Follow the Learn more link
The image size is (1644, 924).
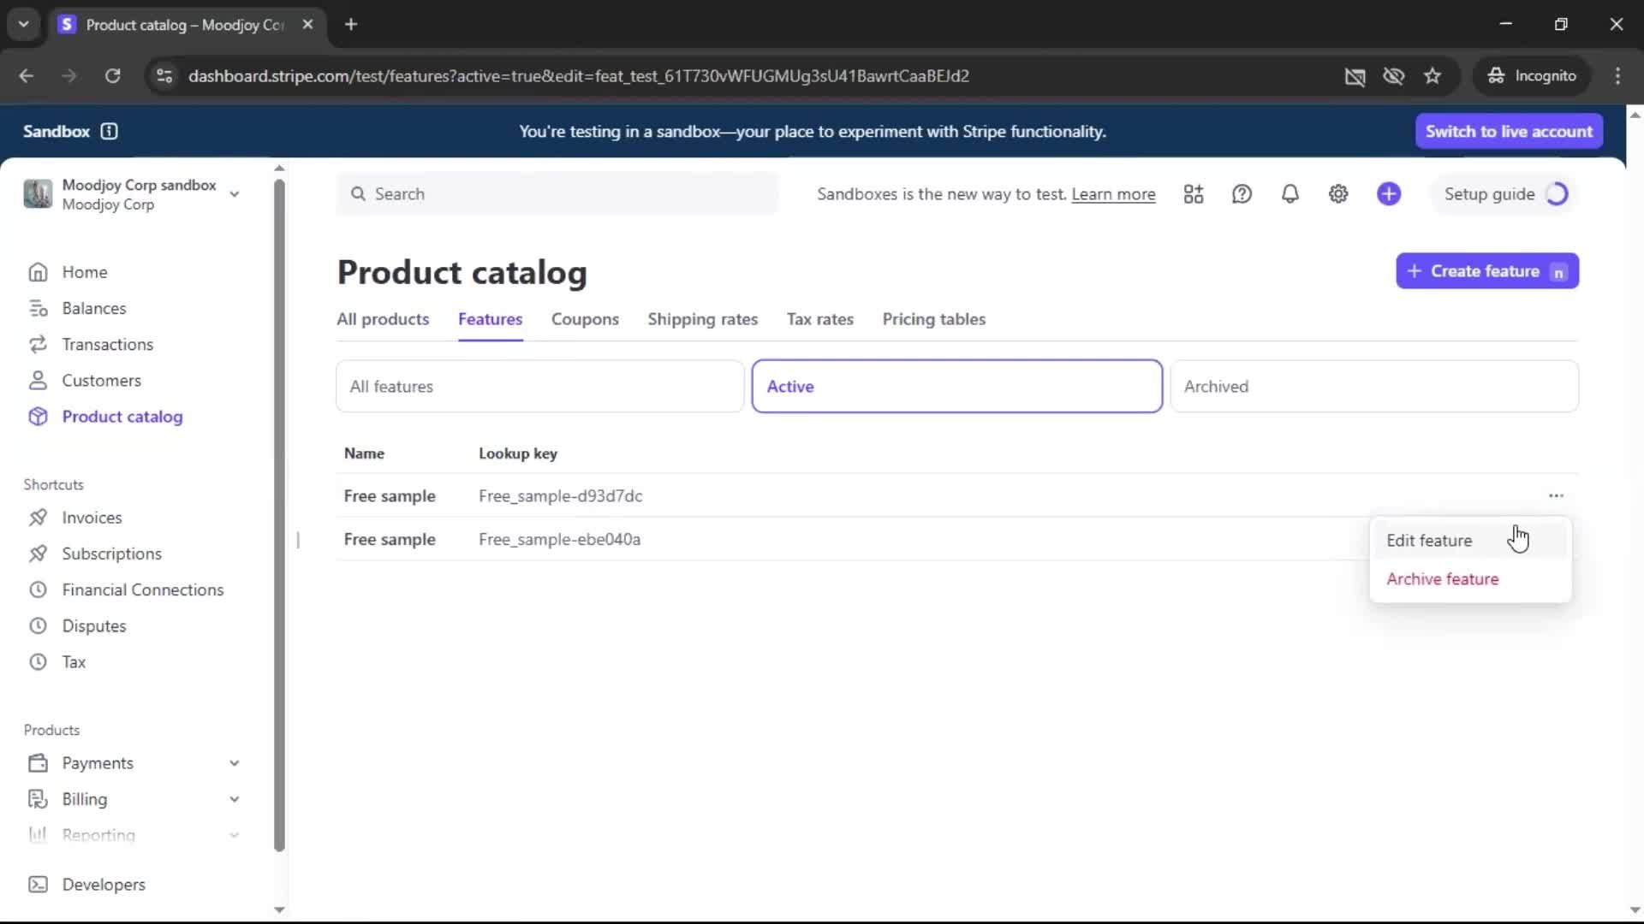tap(1113, 194)
